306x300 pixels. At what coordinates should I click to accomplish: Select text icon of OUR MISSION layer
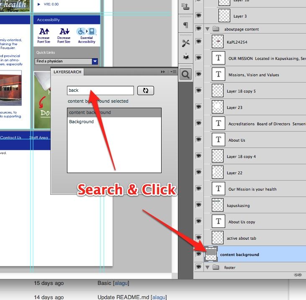(219, 58)
